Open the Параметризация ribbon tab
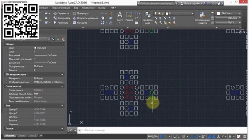Viewport: 249px width, 140px height. click(x=61, y=8)
